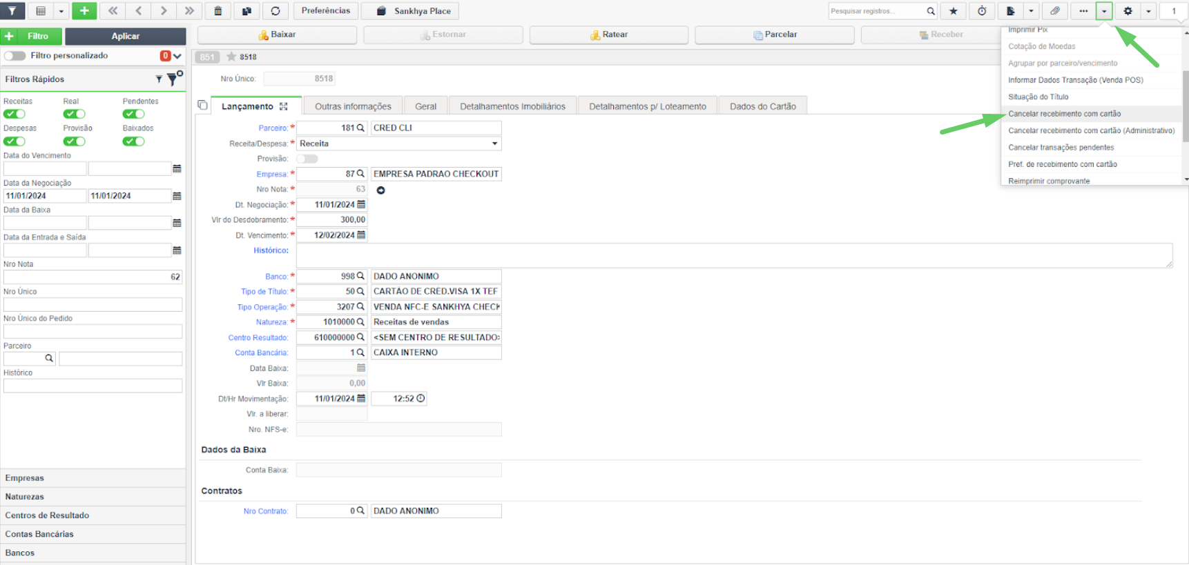Expand the Lançamento tab fullscreen icon
This screenshot has width=1189, height=565.
tap(283, 106)
